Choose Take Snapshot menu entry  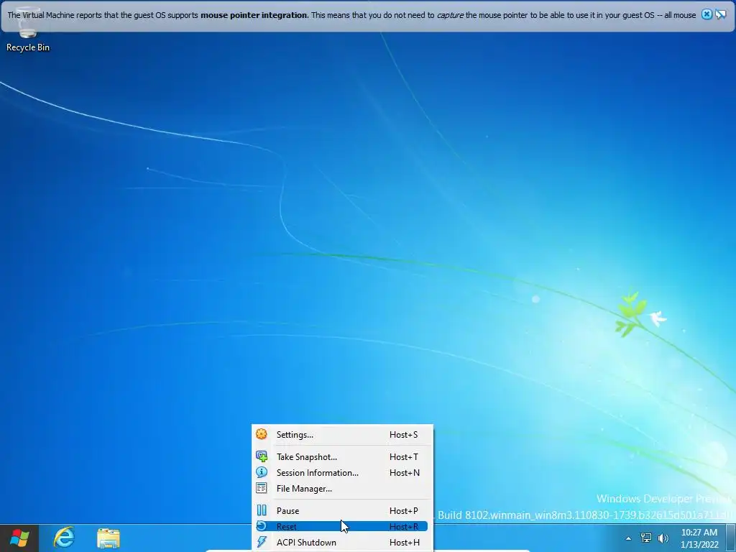[x=342, y=456]
